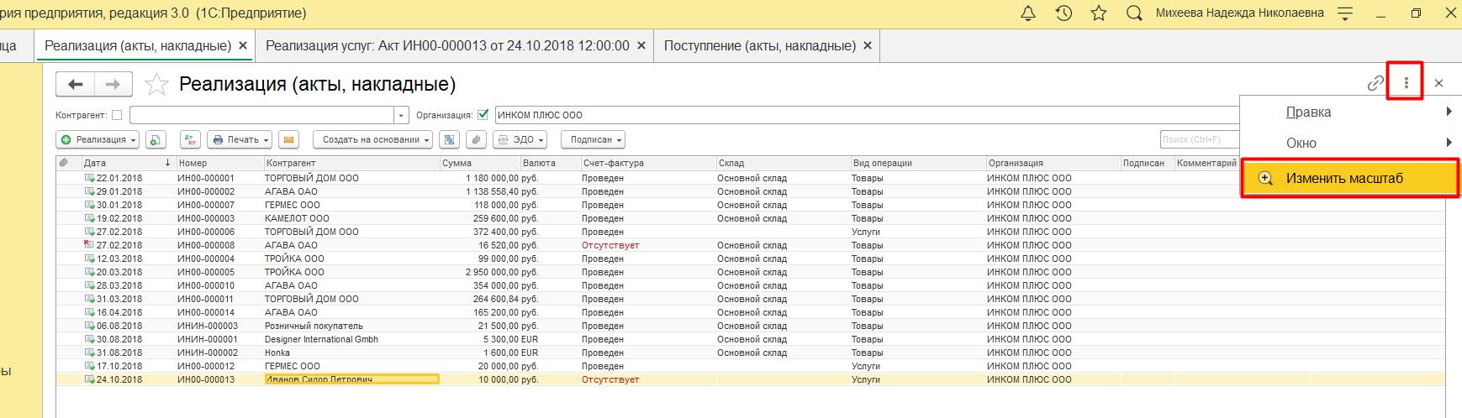Click date 16.04.2018 cell

coord(119,312)
